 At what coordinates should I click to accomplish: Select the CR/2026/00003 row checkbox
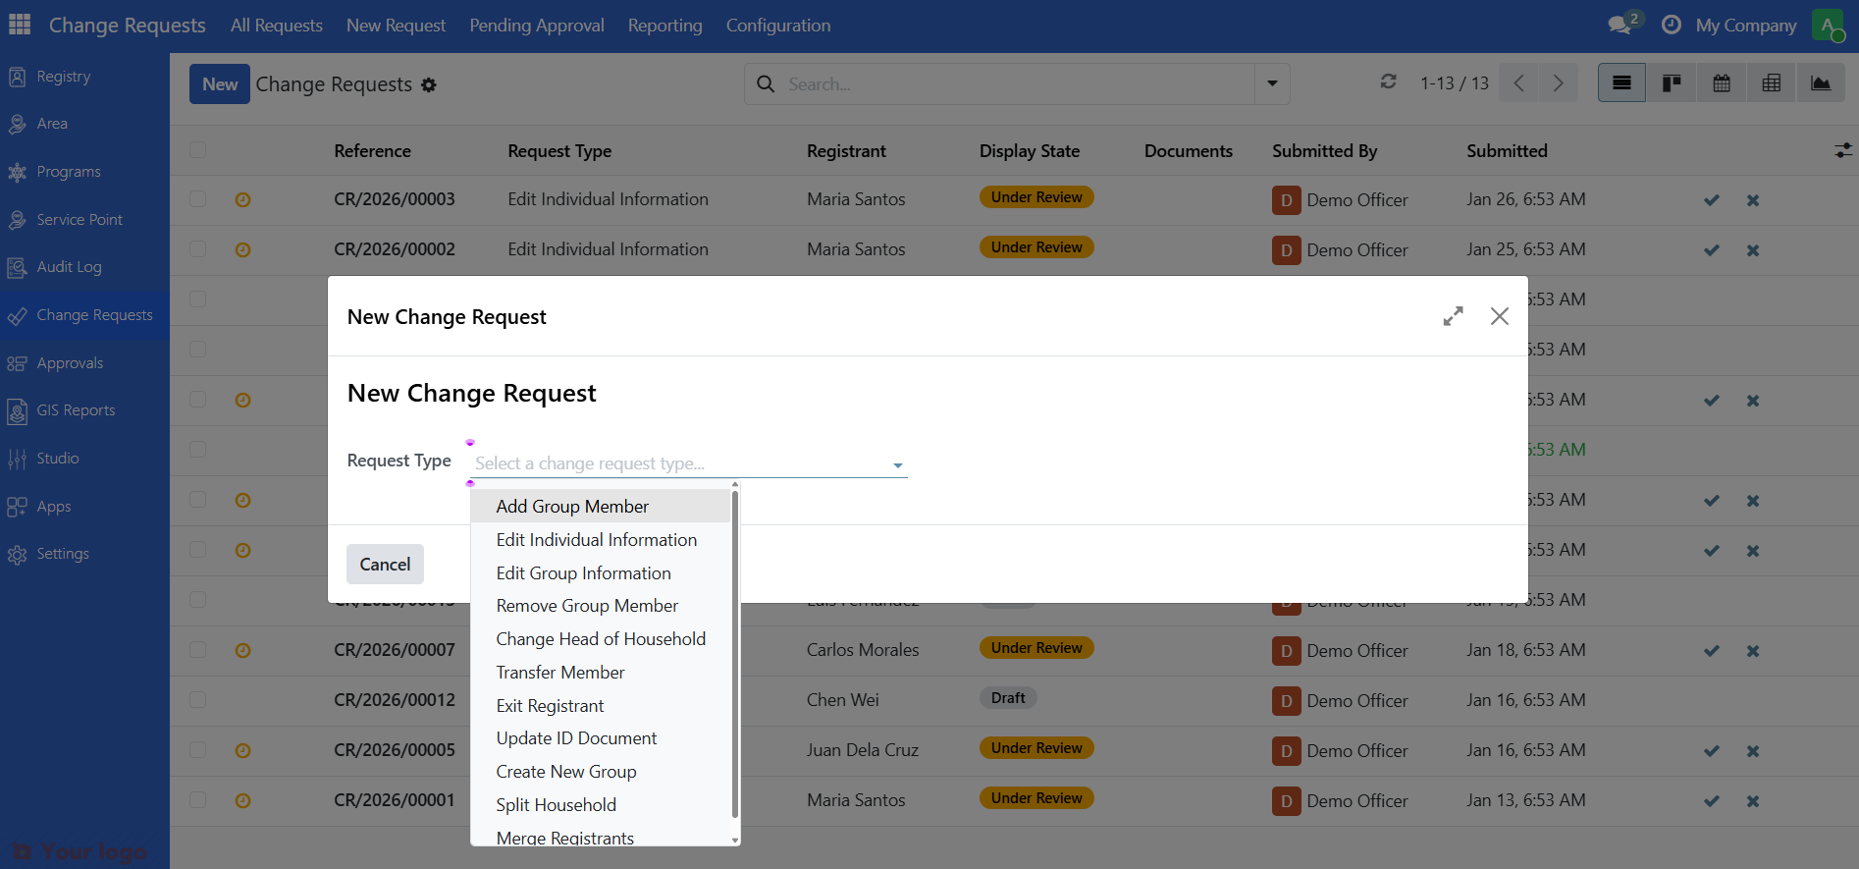[x=198, y=199]
